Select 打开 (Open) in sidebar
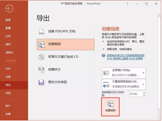Image resolution: width=162 pixels, height=121 pixels. 8,36
